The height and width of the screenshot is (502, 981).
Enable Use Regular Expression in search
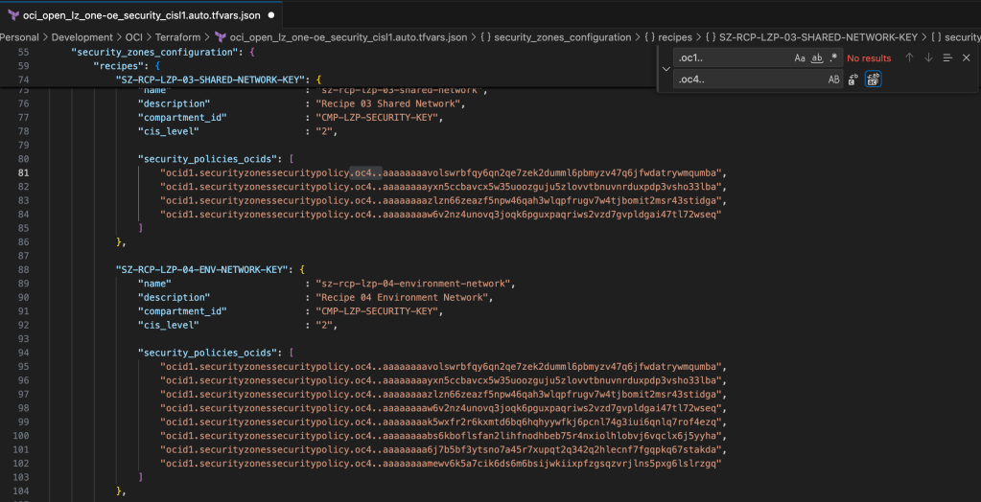(833, 58)
